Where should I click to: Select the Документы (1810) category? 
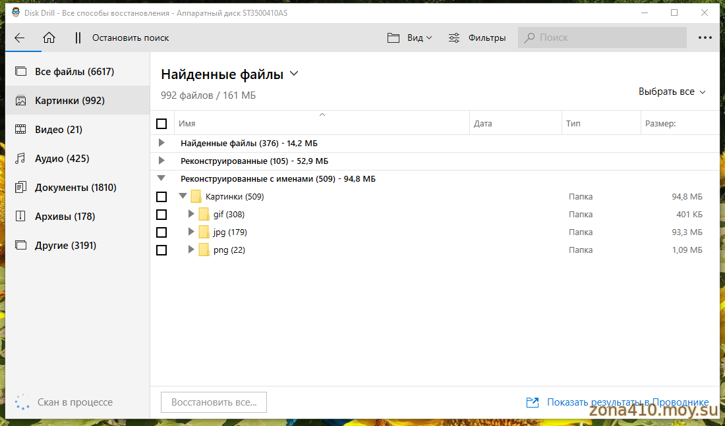[x=75, y=188]
